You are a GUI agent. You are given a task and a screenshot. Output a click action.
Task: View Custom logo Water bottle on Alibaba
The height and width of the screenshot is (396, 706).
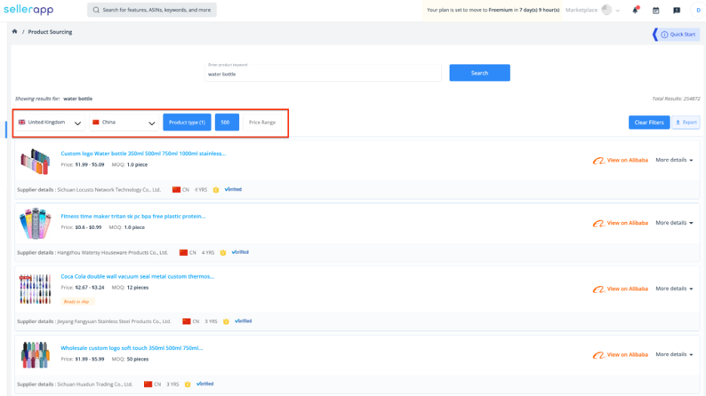[x=621, y=160]
